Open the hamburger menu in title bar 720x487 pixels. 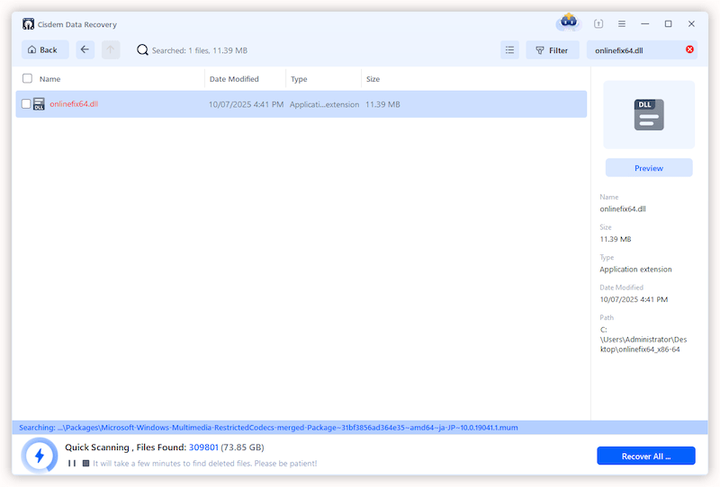click(621, 24)
